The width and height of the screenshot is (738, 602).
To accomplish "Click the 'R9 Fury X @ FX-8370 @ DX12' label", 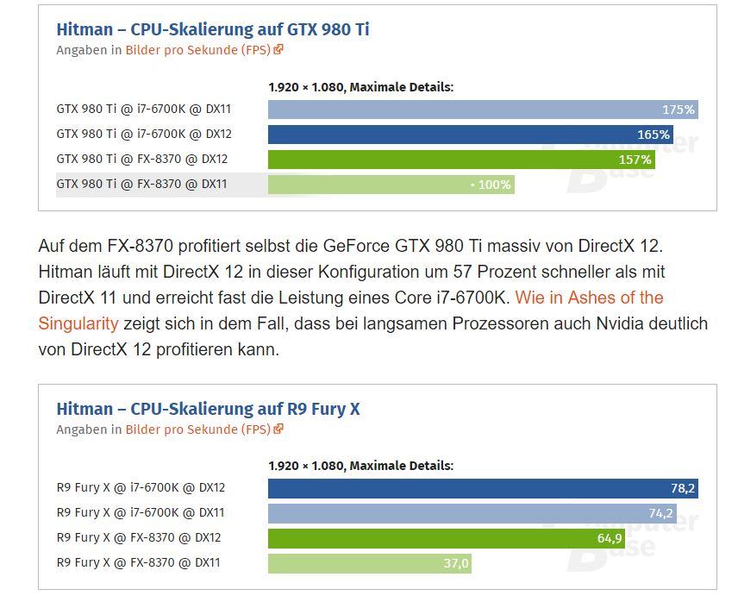I will coord(139,537).
